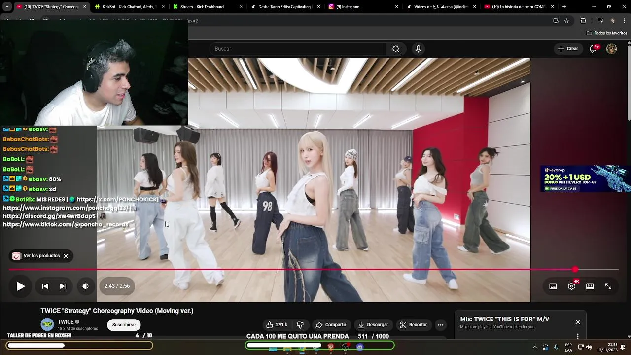Open the clock showing 21:55
Screen dimensions: 631x355
pyautogui.click(x=607, y=347)
